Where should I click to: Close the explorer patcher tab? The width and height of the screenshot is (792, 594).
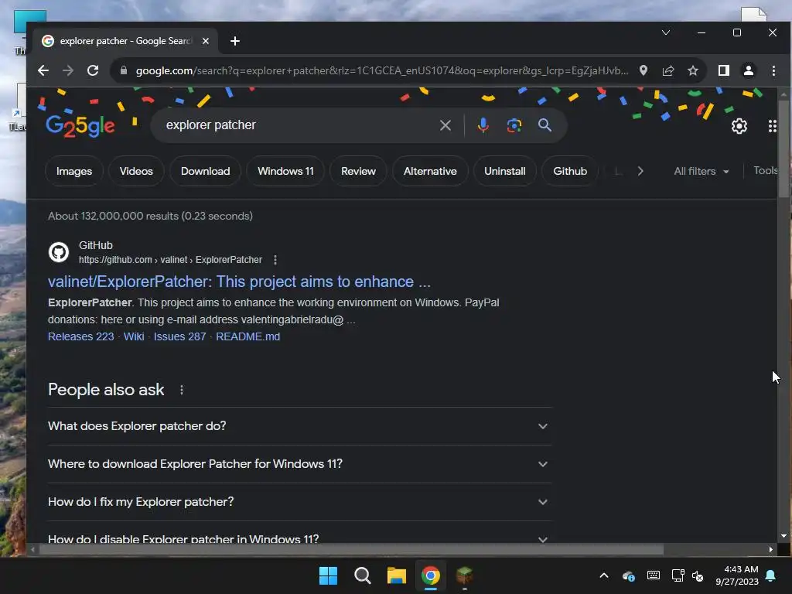click(206, 41)
